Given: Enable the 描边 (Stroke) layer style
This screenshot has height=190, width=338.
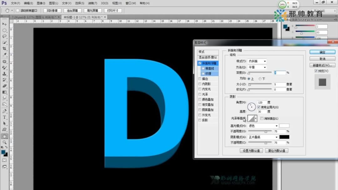Looking at the screenshot, I should (200, 78).
